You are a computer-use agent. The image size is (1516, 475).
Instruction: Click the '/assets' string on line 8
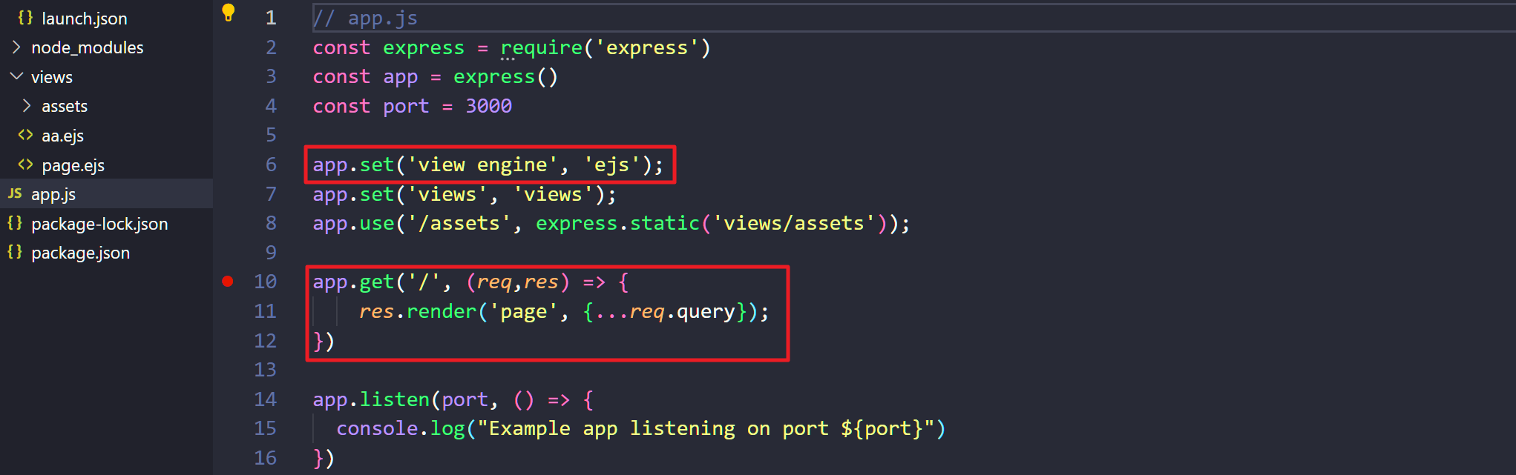coord(459,224)
